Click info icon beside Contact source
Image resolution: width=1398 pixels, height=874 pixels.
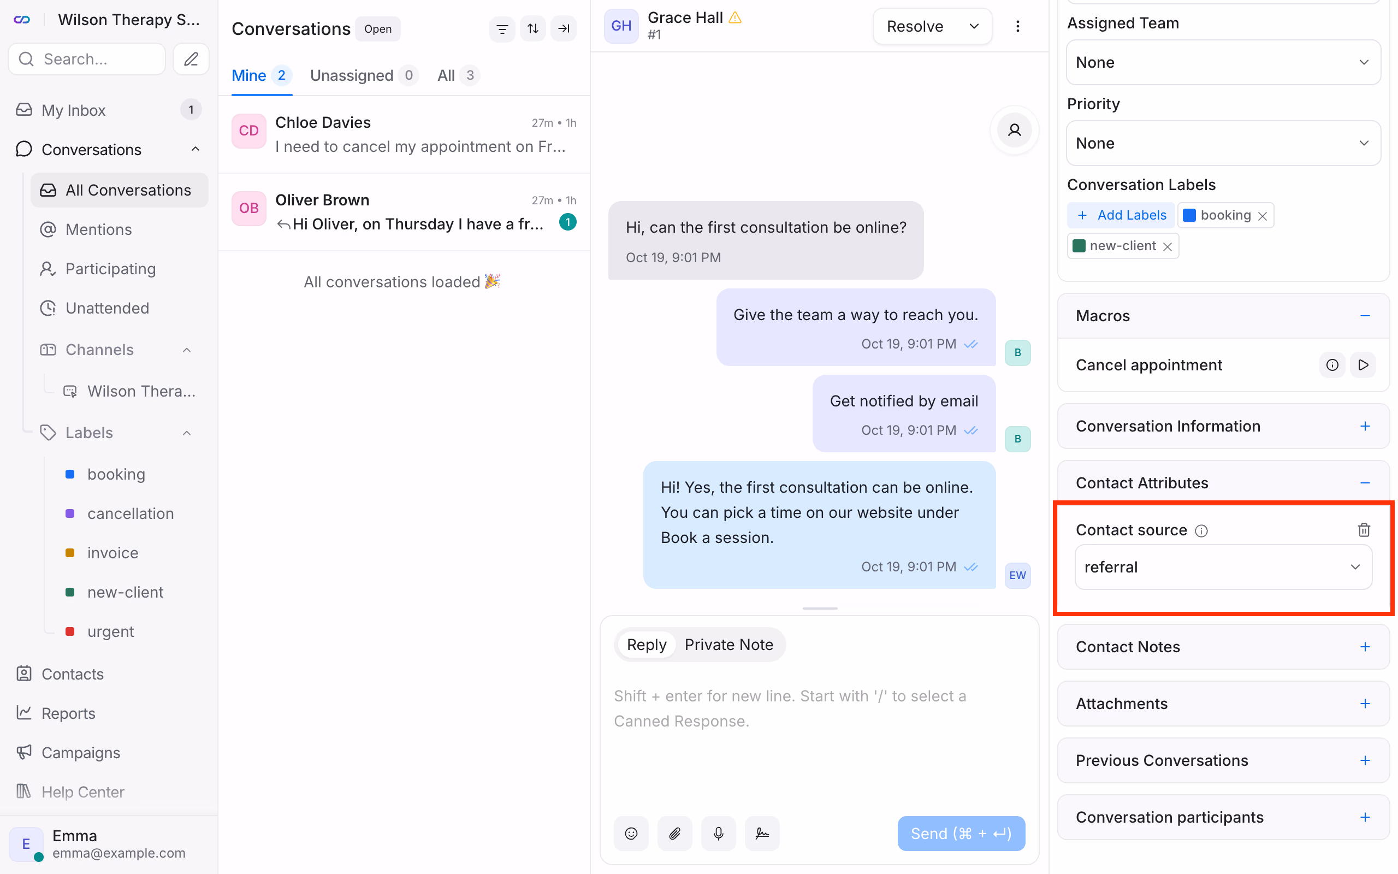click(x=1201, y=530)
